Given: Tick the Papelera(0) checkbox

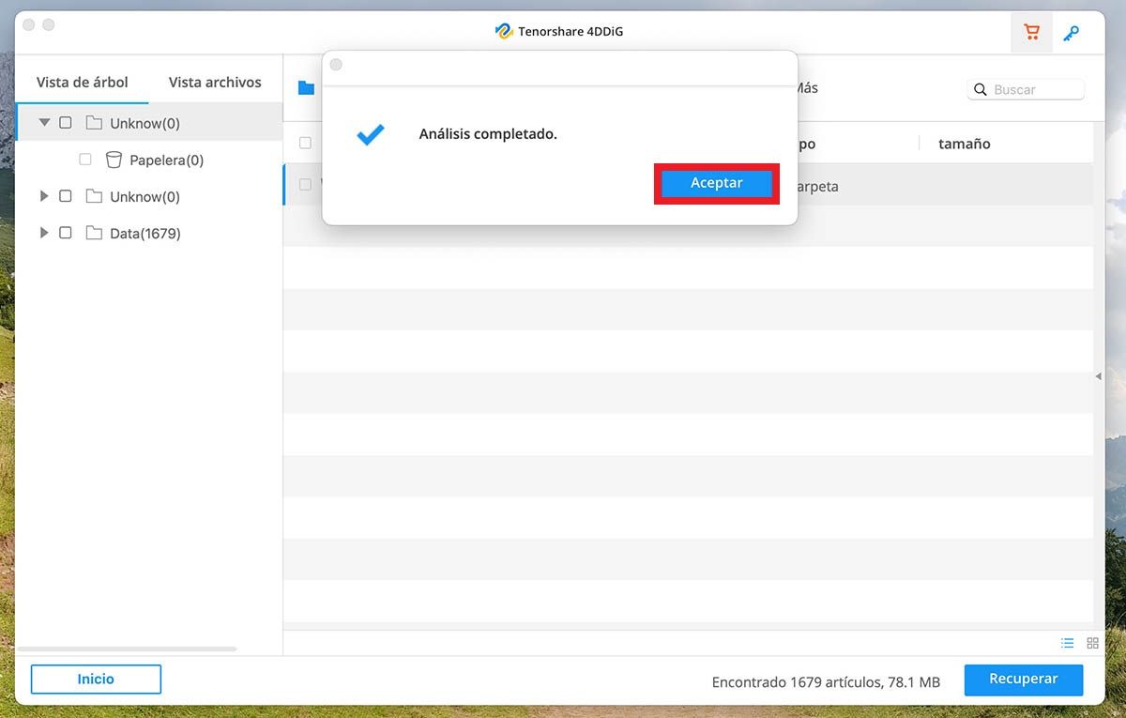Looking at the screenshot, I should click(x=85, y=160).
